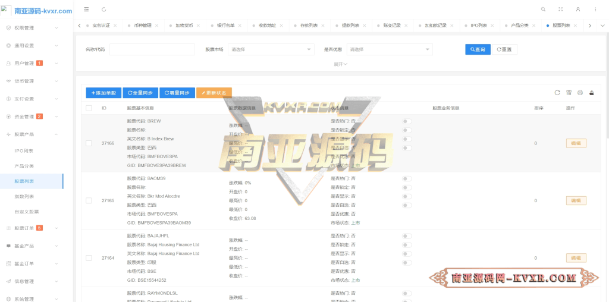Open 股票市场 dropdown

tap(271, 49)
